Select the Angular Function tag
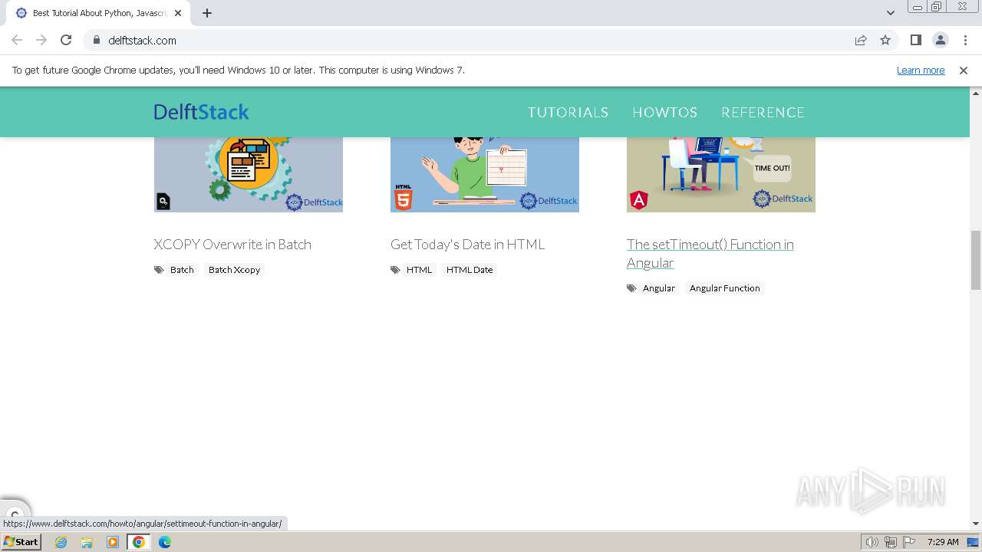Image resolution: width=982 pixels, height=552 pixels. [724, 288]
